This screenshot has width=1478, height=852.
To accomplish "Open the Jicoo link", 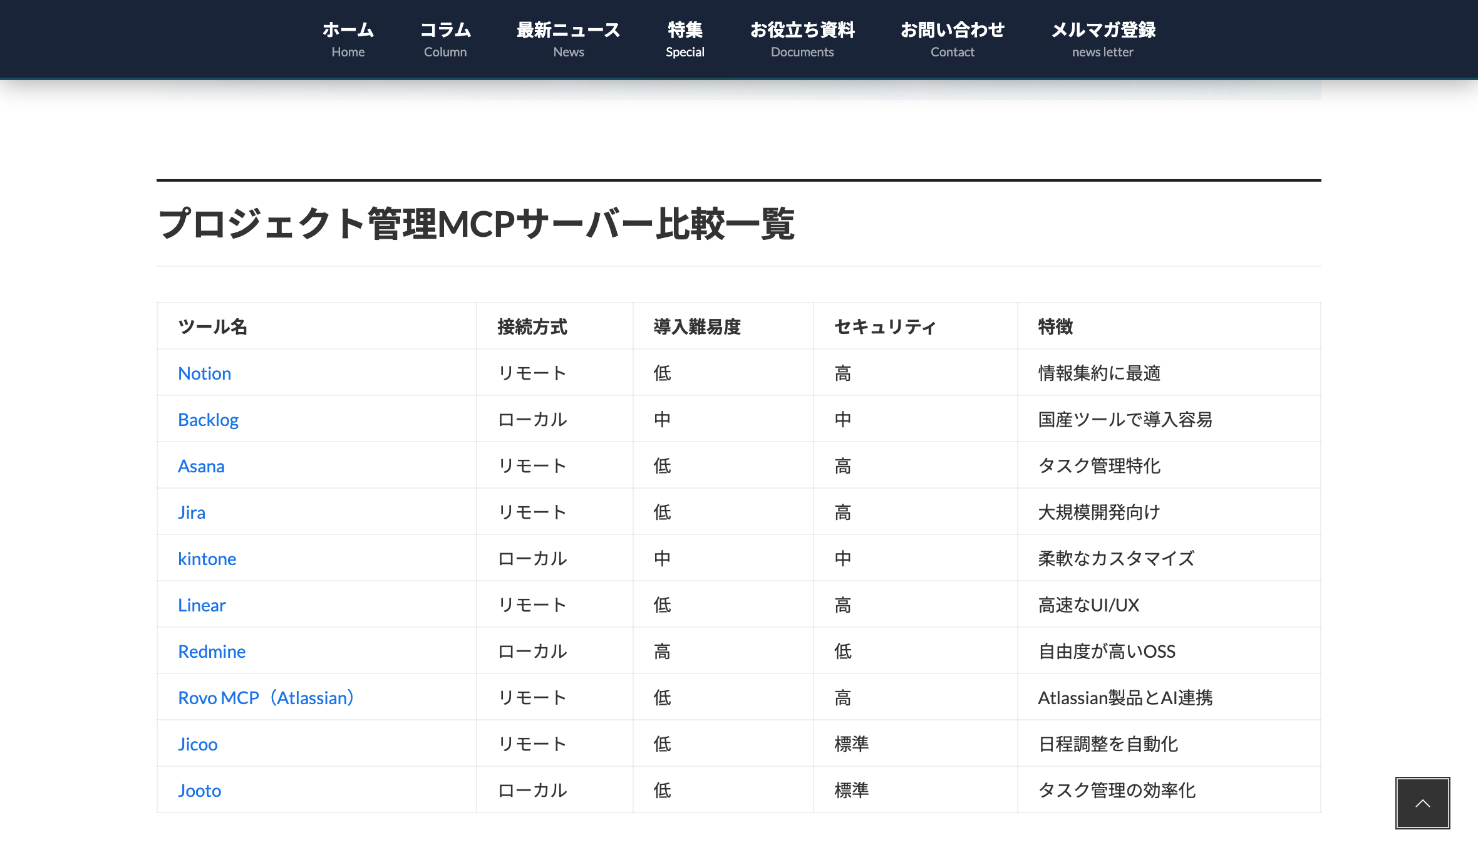I will (197, 744).
